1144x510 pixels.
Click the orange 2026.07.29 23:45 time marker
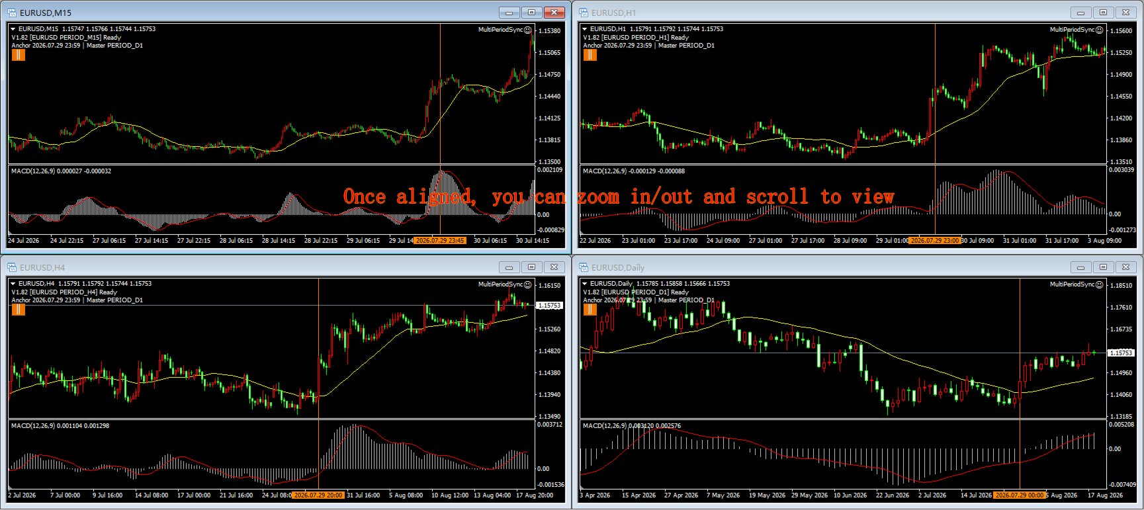pos(440,241)
